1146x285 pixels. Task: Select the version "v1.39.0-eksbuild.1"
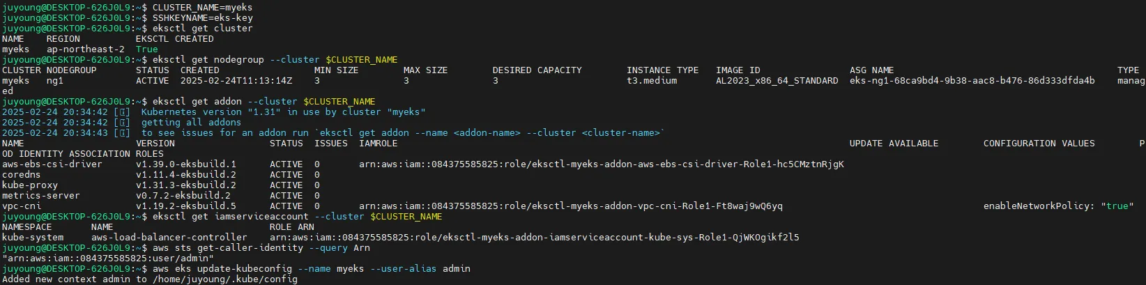pos(186,164)
